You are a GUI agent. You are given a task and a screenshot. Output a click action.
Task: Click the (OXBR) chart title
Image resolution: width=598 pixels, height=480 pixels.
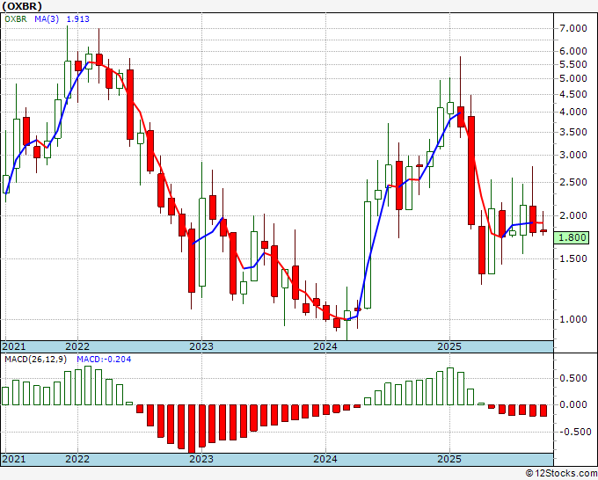pyautogui.click(x=22, y=6)
